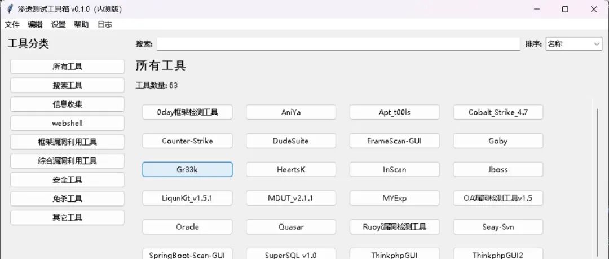
Task: Launch the ThinkphpGUI2 tool
Action: (498, 254)
